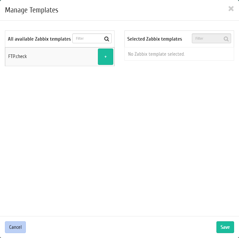Save the template selection

(225, 227)
